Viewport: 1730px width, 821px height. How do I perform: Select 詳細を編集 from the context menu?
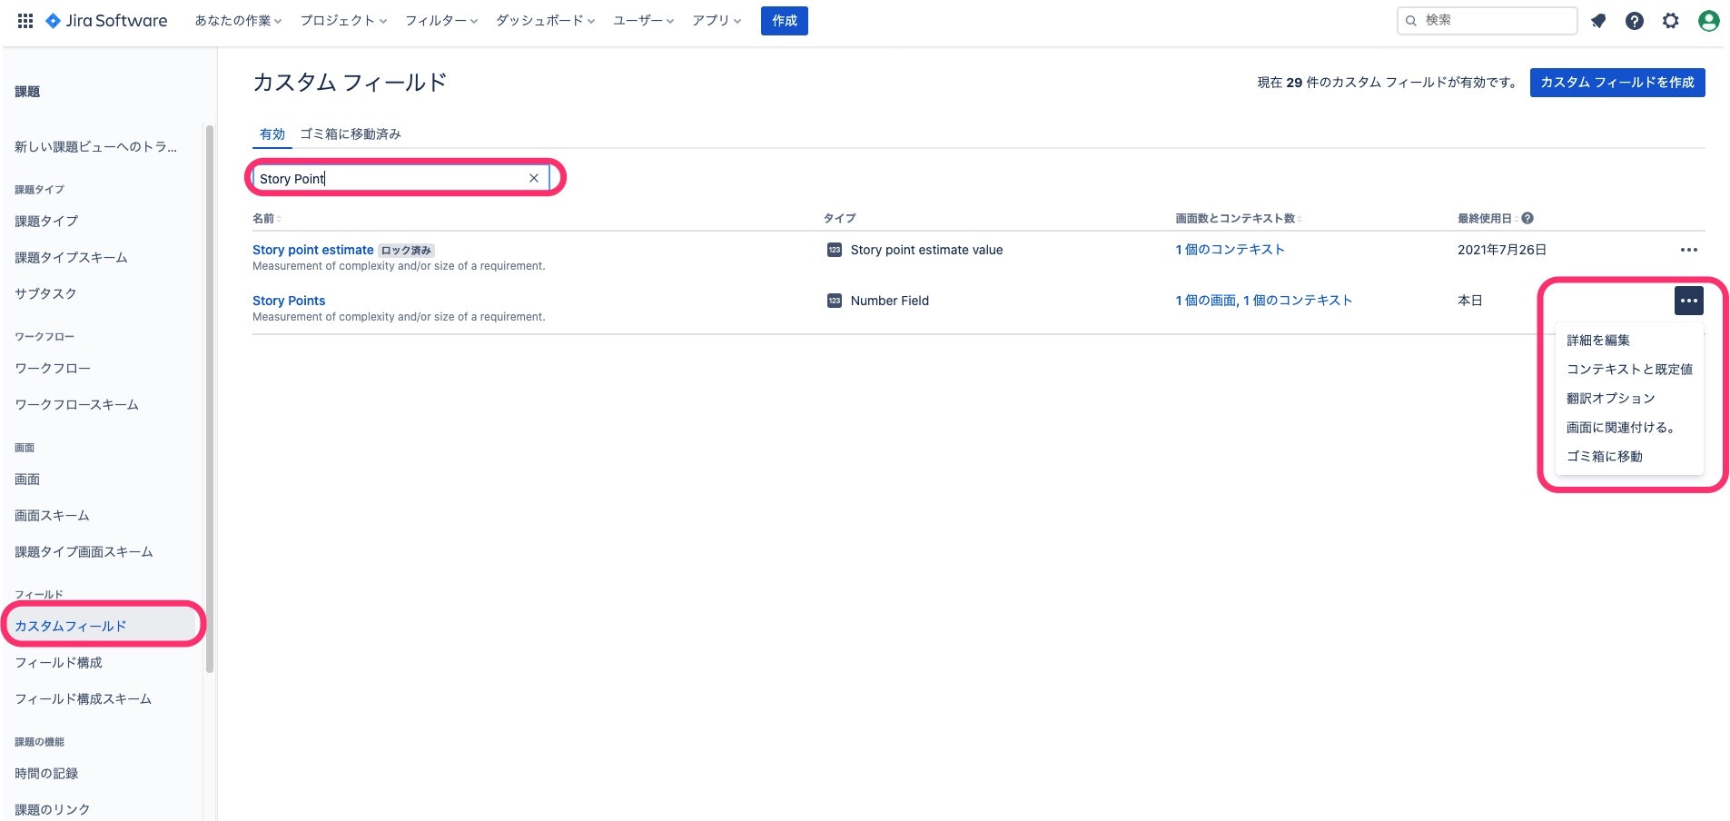(1597, 340)
